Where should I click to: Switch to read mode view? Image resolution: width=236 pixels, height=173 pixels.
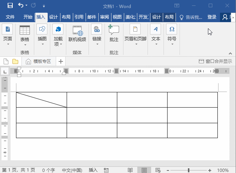130,170
